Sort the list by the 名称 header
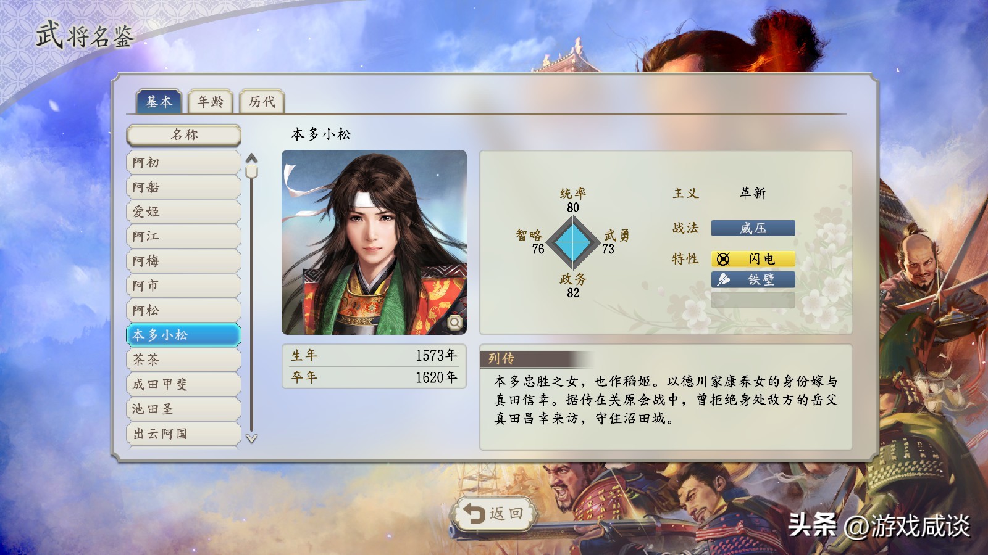 click(184, 134)
